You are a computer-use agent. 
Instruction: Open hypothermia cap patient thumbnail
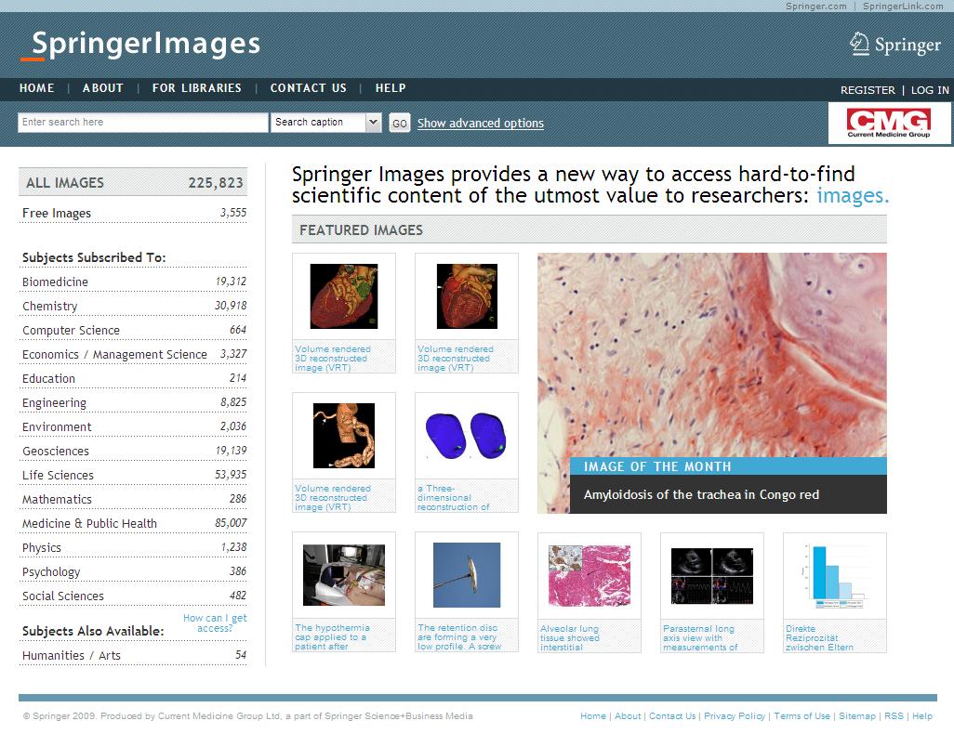pos(344,575)
